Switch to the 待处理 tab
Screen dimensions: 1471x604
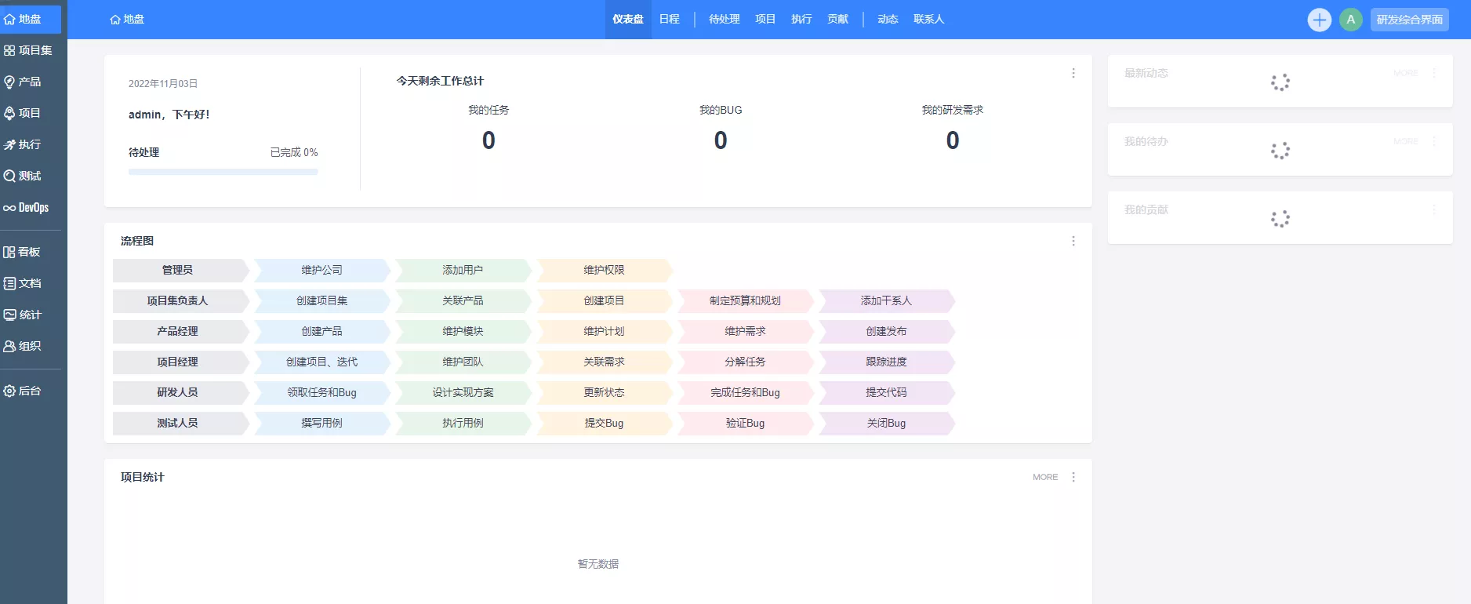[x=725, y=19]
